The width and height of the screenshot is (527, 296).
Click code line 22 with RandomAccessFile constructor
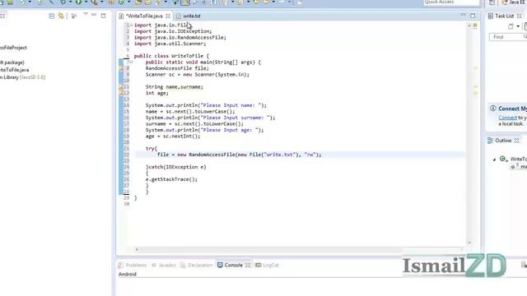[x=239, y=155]
